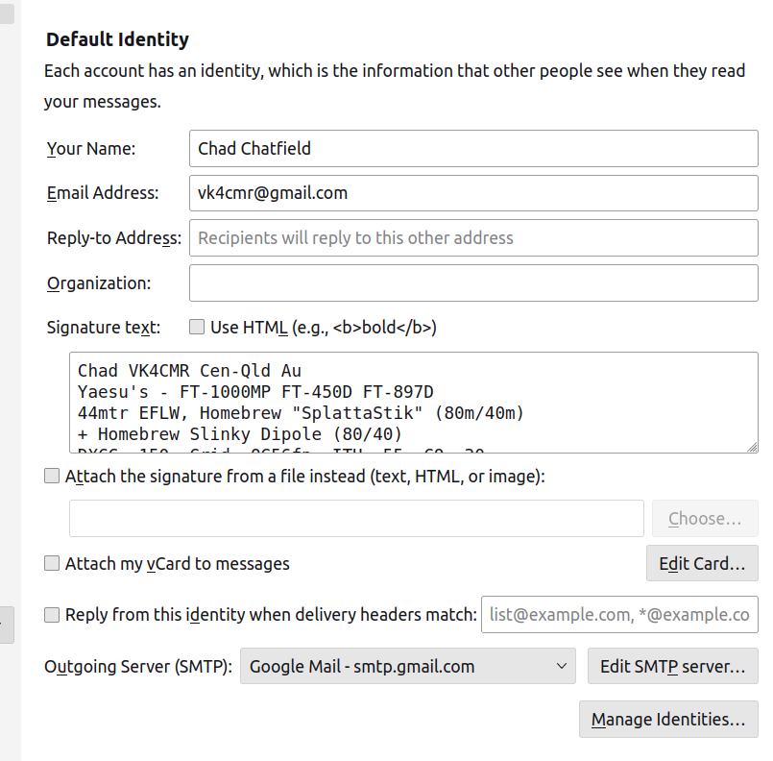This screenshot has width=773, height=761.
Task: Click the Organization label
Action: [99, 282]
